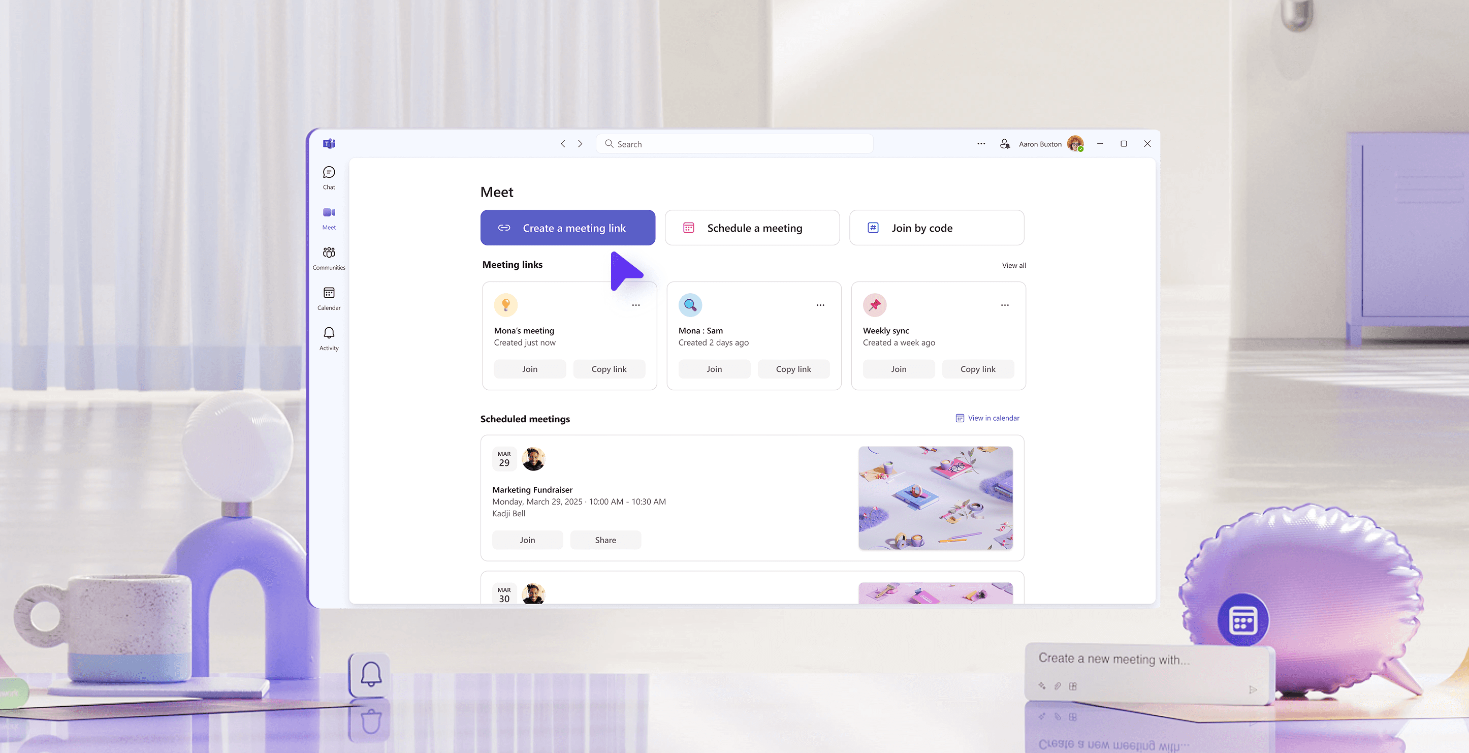1469x753 pixels.
Task: Click View all meeting links
Action: click(1013, 265)
